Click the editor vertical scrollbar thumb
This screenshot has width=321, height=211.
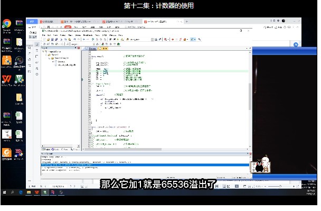(250, 96)
